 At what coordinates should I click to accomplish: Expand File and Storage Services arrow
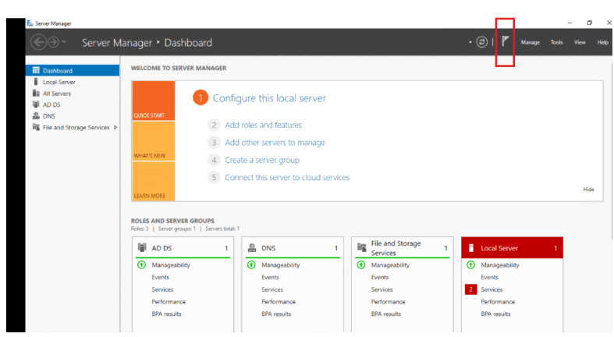115,127
